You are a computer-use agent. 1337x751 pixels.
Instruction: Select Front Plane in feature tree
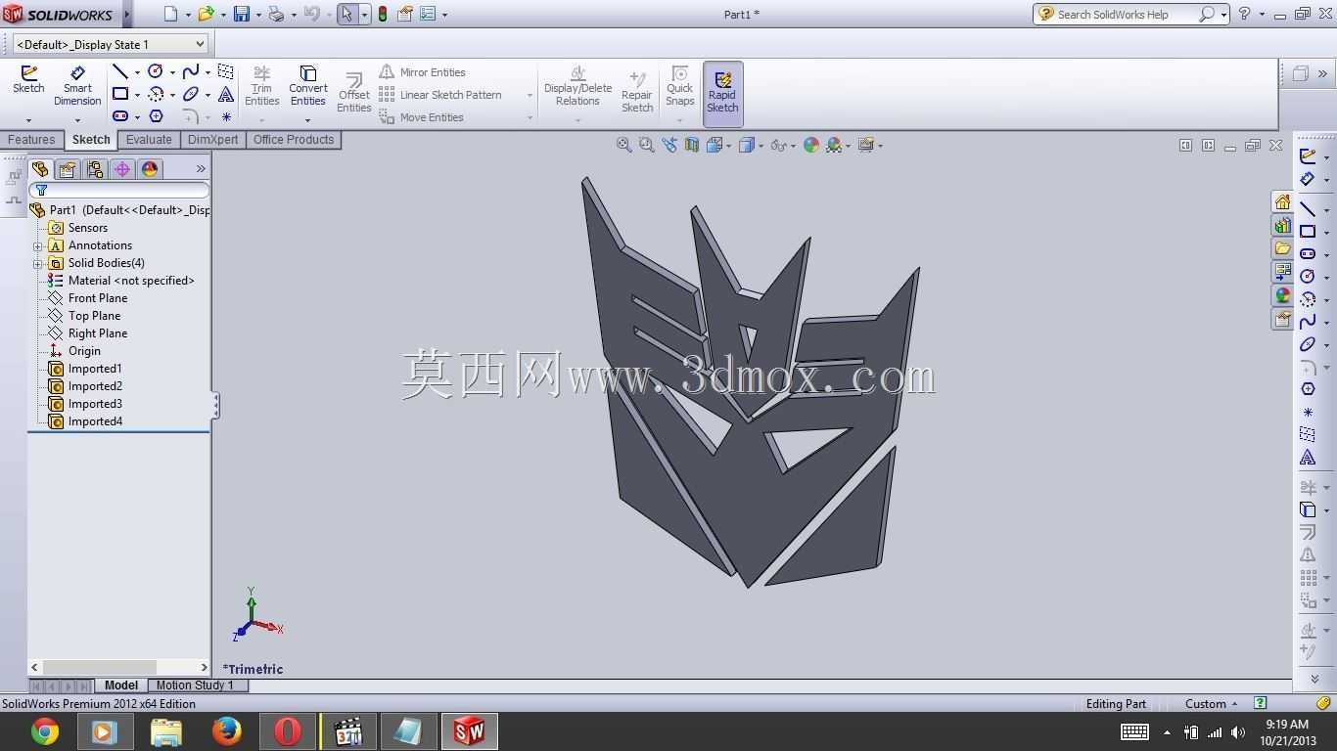point(98,298)
